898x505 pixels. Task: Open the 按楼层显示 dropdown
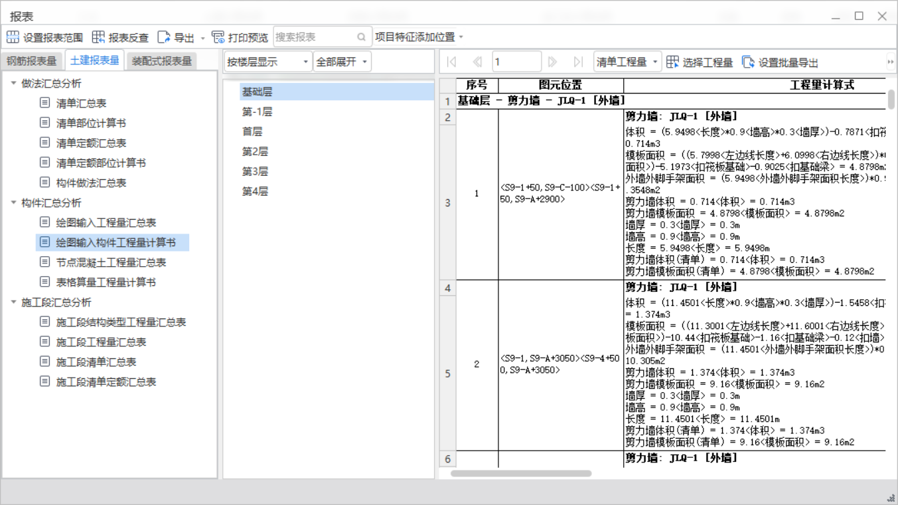pos(268,62)
